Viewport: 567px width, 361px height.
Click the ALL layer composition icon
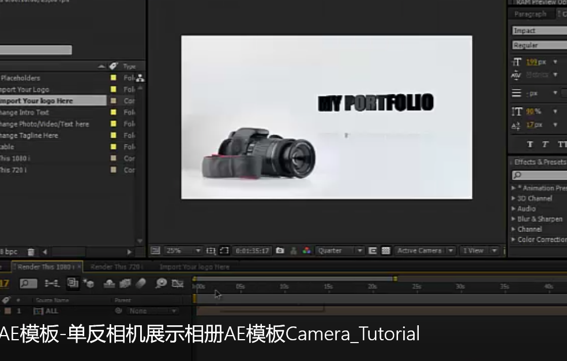(38, 311)
